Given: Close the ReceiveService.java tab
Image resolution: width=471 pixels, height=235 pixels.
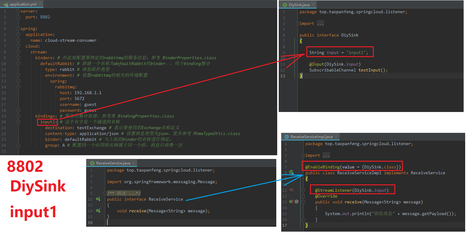Looking at the screenshot, I should (x=133, y=163).
